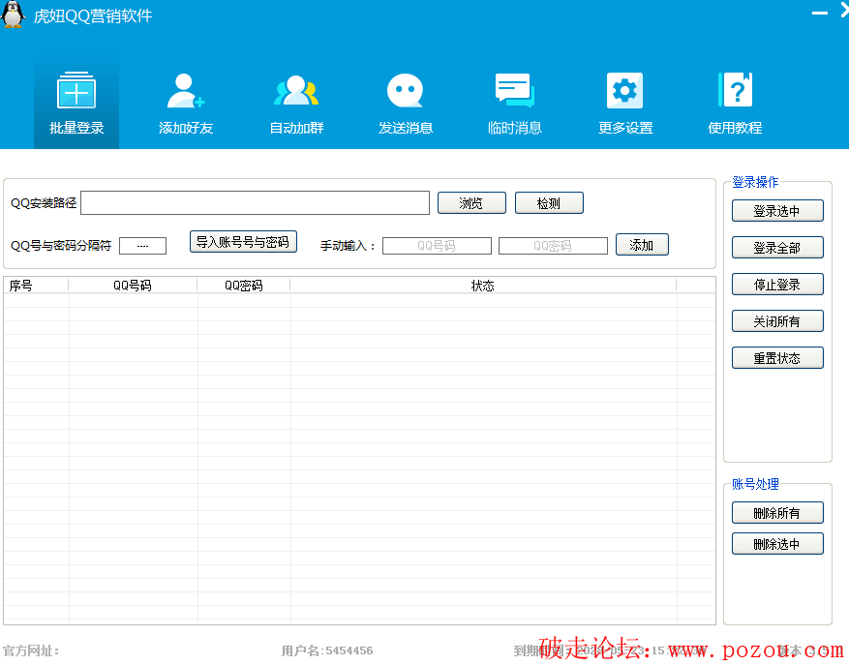The image size is (849, 665).
Task: Click the QQ penguin logo in title bar
Action: point(13,15)
